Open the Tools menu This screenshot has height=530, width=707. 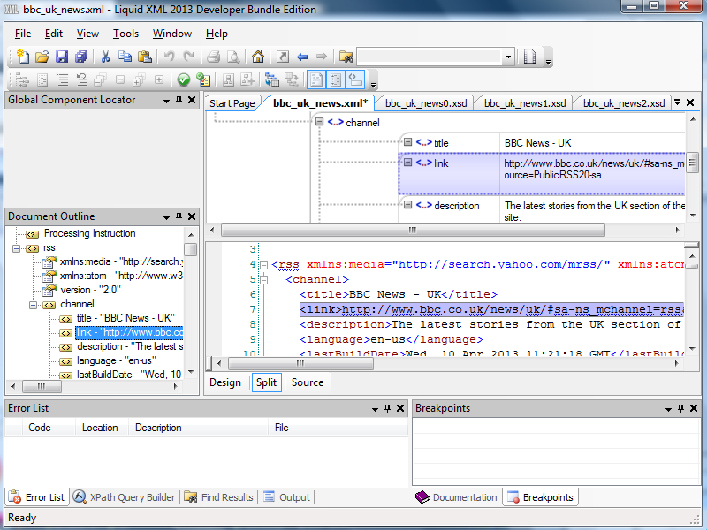[125, 34]
